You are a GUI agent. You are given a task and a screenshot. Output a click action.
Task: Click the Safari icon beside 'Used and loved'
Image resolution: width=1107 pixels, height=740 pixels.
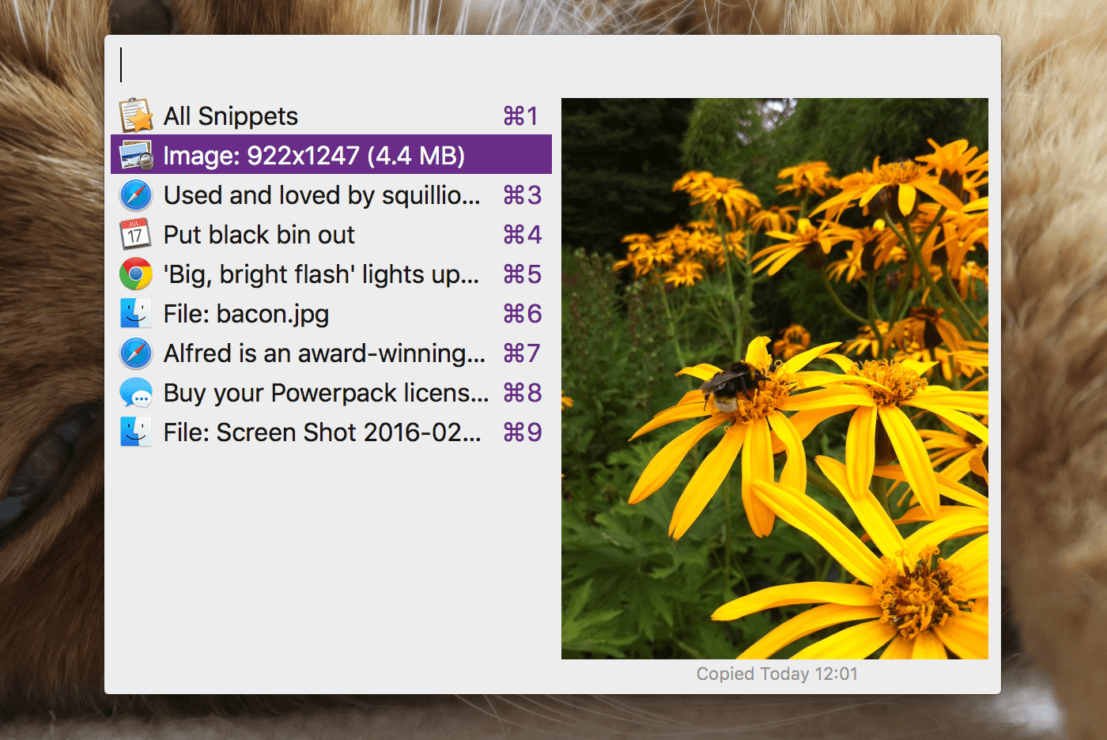(135, 194)
